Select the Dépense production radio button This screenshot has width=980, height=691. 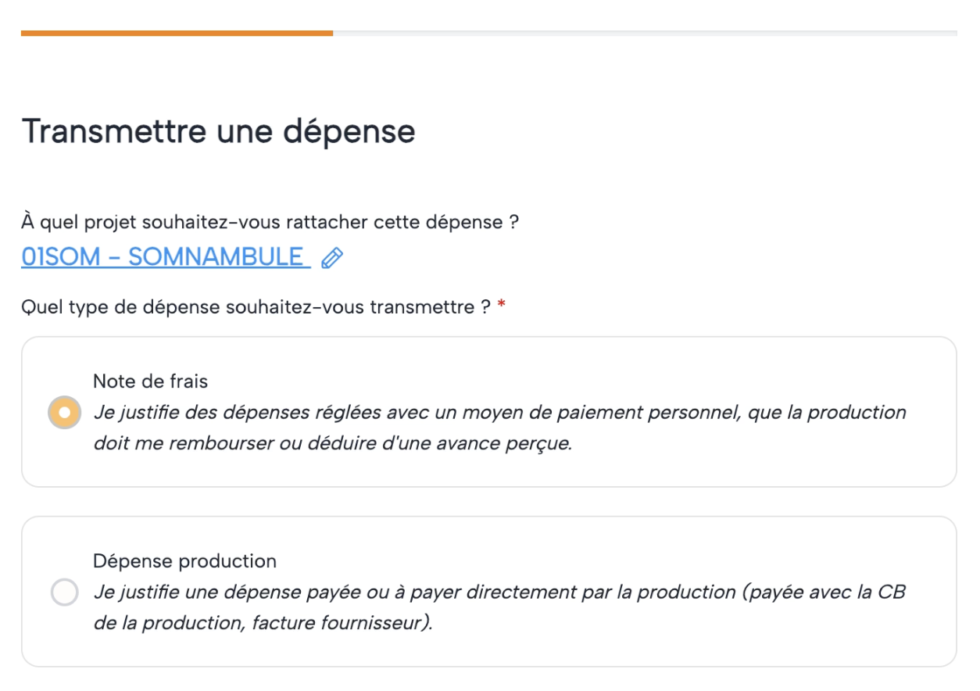(x=64, y=592)
